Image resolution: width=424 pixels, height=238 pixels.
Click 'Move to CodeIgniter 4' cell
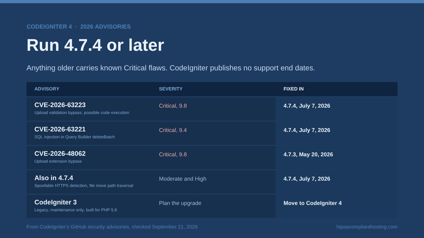click(x=313, y=203)
